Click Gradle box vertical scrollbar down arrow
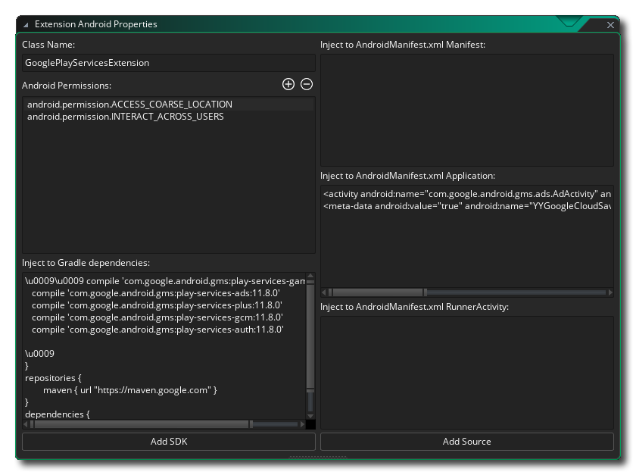Viewport: 636px width, 475px height. click(x=310, y=416)
